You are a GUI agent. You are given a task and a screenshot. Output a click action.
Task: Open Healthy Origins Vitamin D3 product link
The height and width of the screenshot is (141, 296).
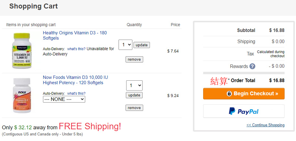coord(75,36)
